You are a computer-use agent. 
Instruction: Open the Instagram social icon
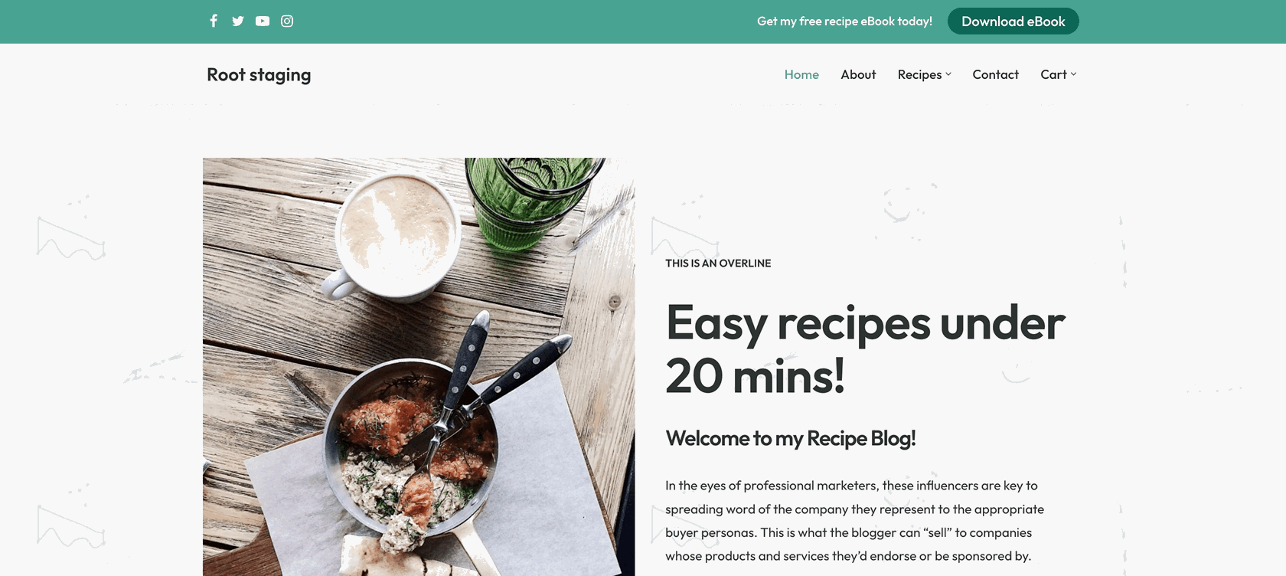click(287, 21)
